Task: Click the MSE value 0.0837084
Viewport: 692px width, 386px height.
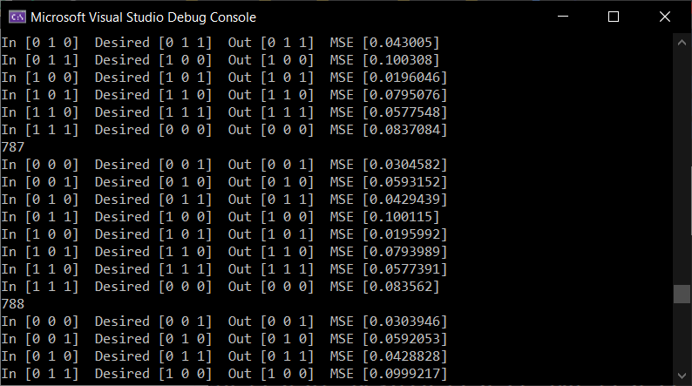Action: pyautogui.click(x=404, y=130)
